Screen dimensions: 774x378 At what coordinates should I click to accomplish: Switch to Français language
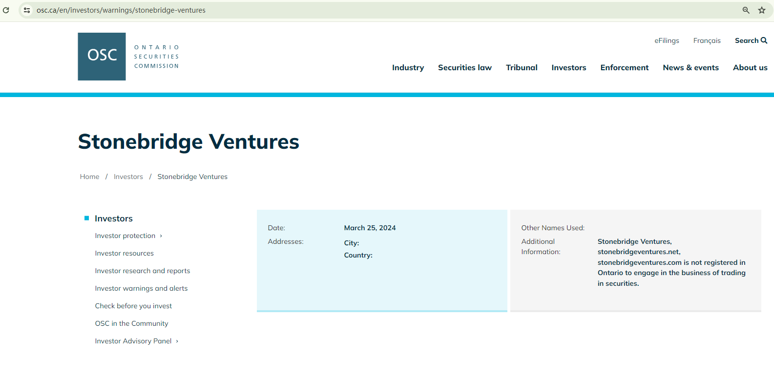pyautogui.click(x=707, y=40)
